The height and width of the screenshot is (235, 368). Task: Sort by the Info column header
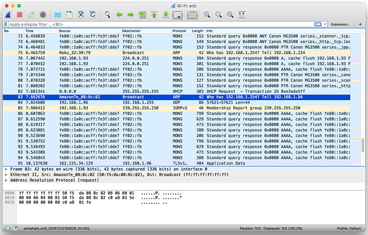tap(278, 31)
